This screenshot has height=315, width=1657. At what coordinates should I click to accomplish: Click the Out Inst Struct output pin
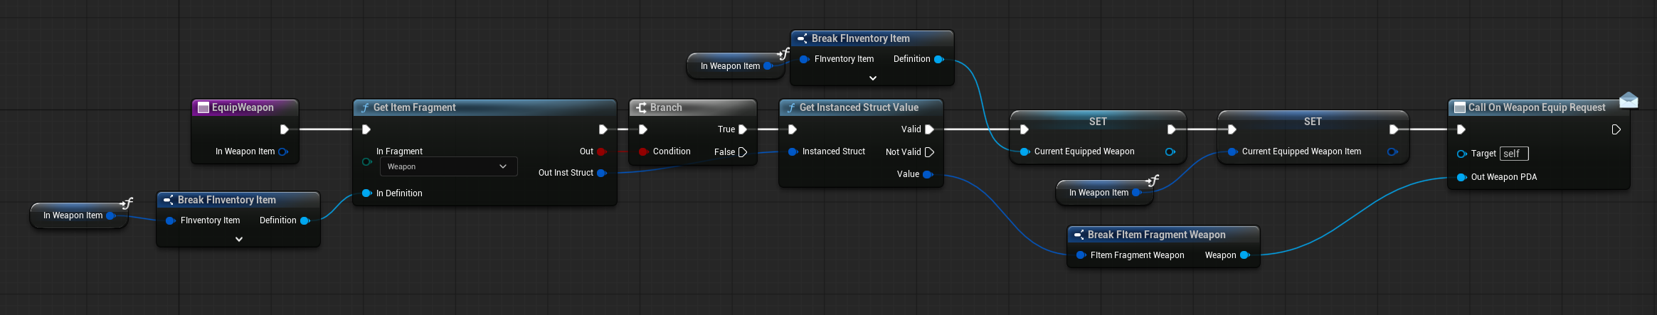click(602, 173)
